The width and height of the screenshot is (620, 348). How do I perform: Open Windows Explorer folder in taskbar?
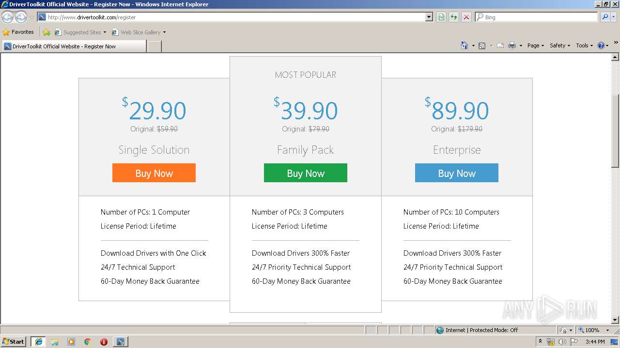pos(55,342)
